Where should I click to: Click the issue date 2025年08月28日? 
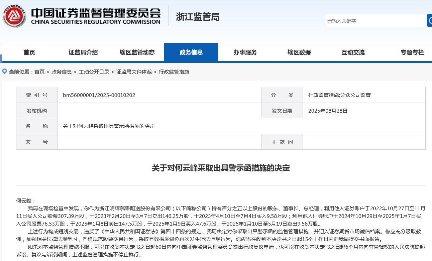click(328, 111)
